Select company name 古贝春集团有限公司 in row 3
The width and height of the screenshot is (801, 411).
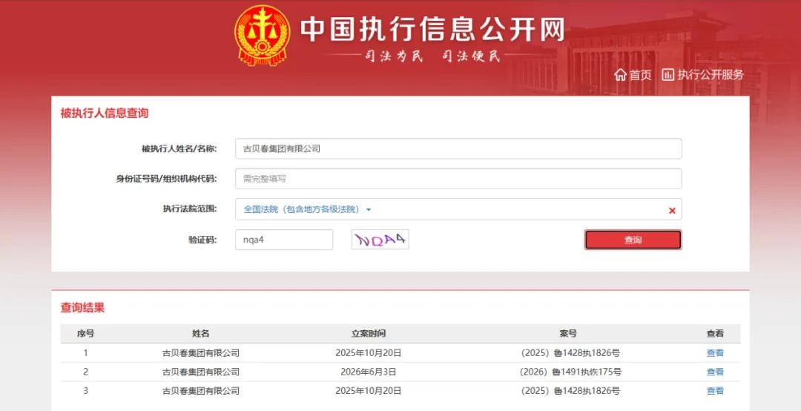coord(201,390)
